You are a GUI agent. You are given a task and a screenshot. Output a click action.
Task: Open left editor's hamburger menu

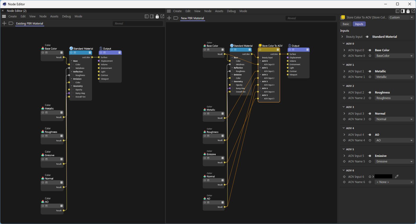(4, 16)
